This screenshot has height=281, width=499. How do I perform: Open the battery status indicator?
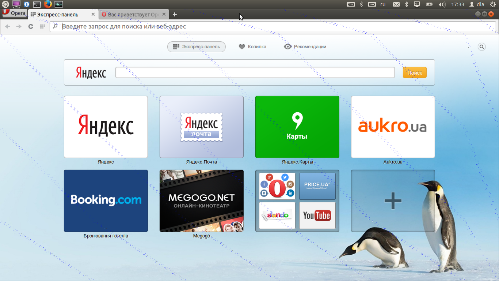pos(430,4)
